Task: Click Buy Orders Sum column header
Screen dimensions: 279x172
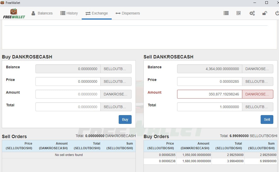Action: pos(261,146)
